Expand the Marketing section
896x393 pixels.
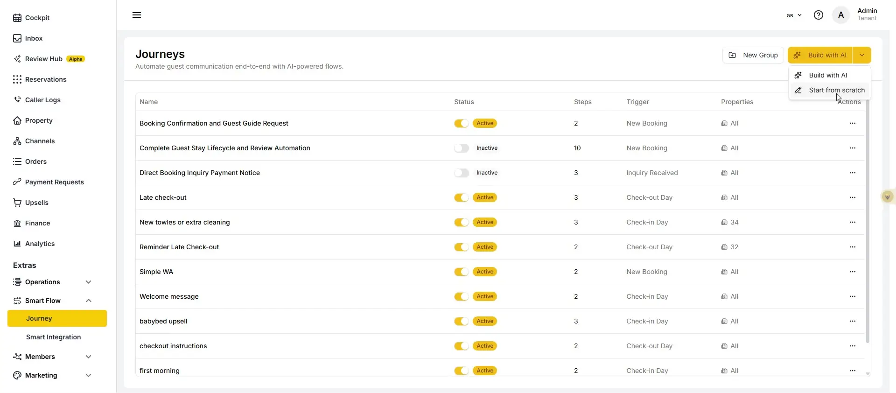coord(52,375)
